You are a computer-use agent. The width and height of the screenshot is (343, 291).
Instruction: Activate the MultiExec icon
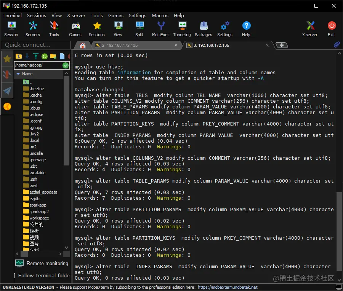pyautogui.click(x=161, y=29)
